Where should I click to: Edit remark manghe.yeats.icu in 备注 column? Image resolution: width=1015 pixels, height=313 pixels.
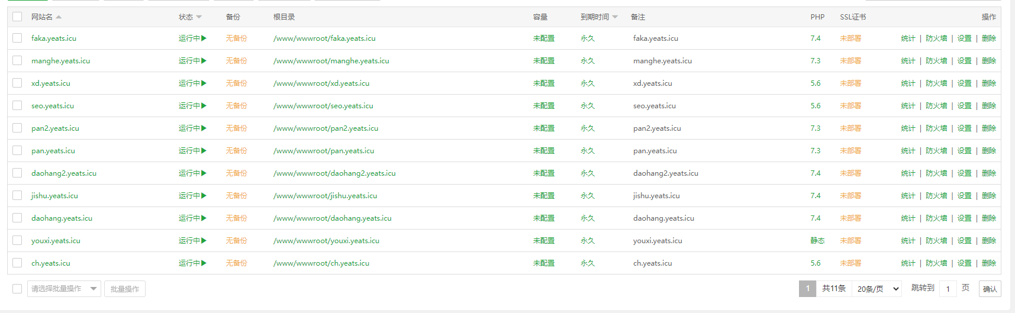tap(662, 61)
